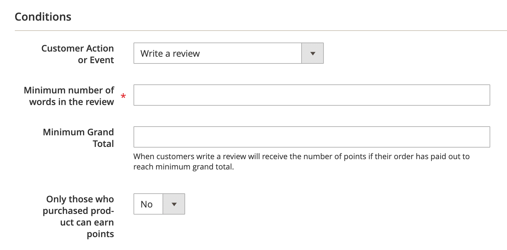Click into the Minimum Grand Total field
Screen dimensions: 507x250
pos(312,137)
